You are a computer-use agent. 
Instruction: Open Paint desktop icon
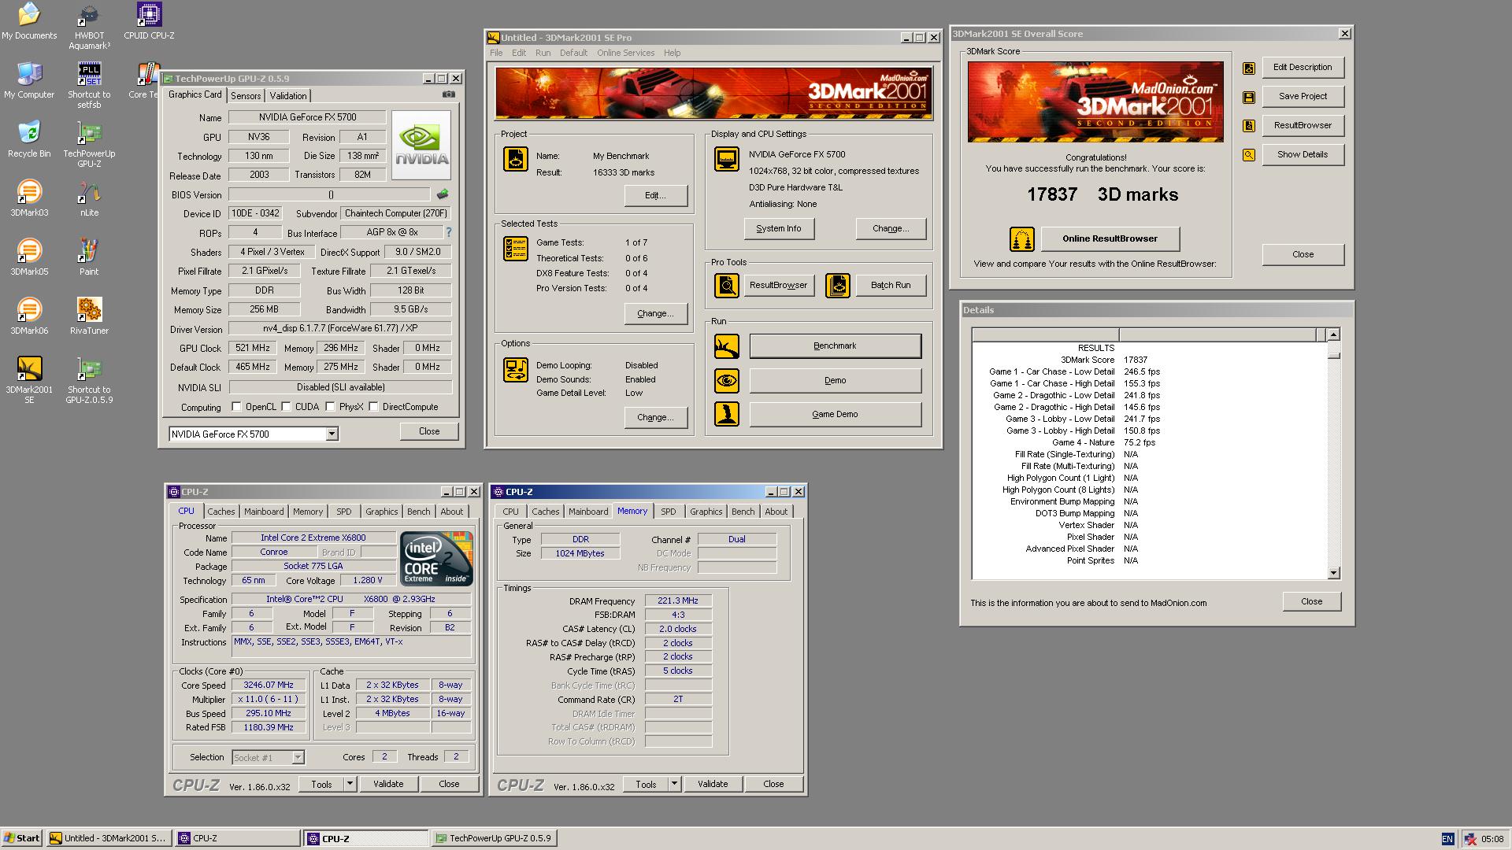(x=89, y=257)
